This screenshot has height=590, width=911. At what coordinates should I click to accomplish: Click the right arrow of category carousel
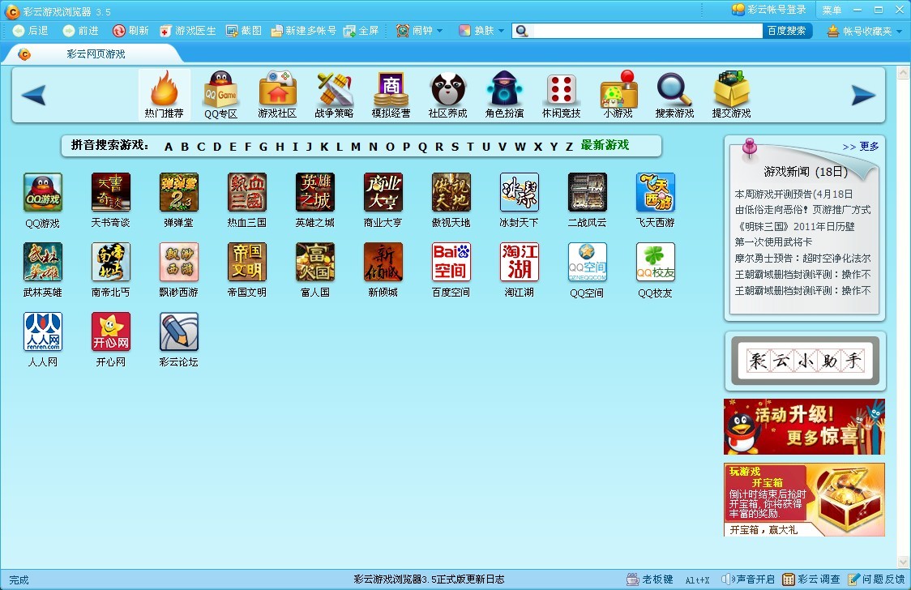(863, 95)
